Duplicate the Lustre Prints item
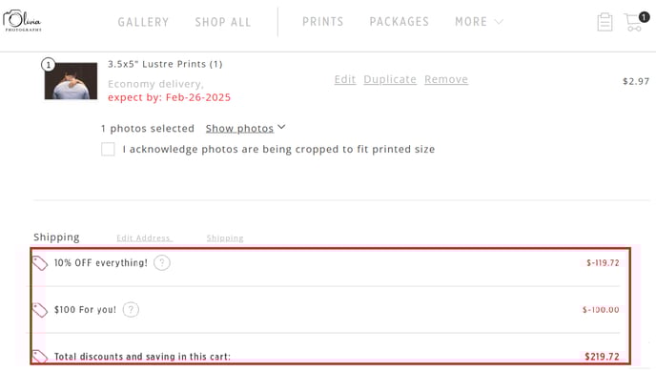The width and height of the screenshot is (656, 371). (x=390, y=79)
